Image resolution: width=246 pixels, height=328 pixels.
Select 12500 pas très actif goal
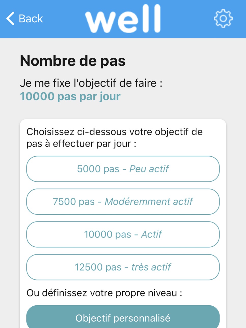[123, 267]
